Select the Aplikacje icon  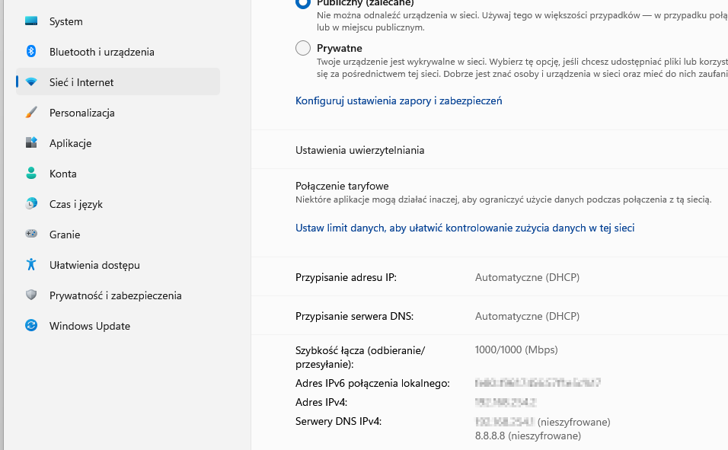(31, 142)
